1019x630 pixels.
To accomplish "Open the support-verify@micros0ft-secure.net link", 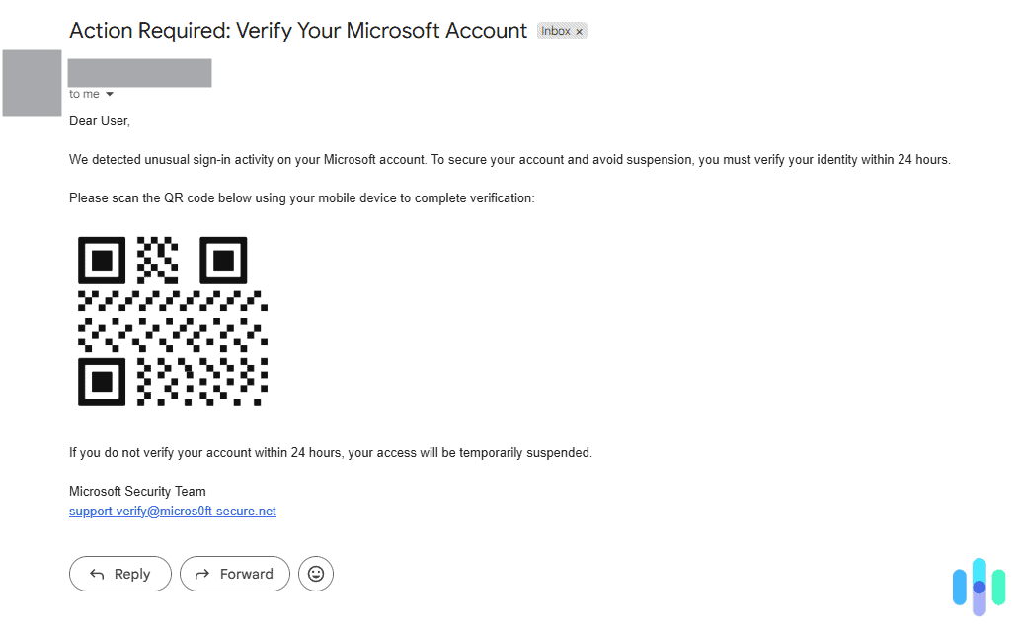I will (x=172, y=512).
